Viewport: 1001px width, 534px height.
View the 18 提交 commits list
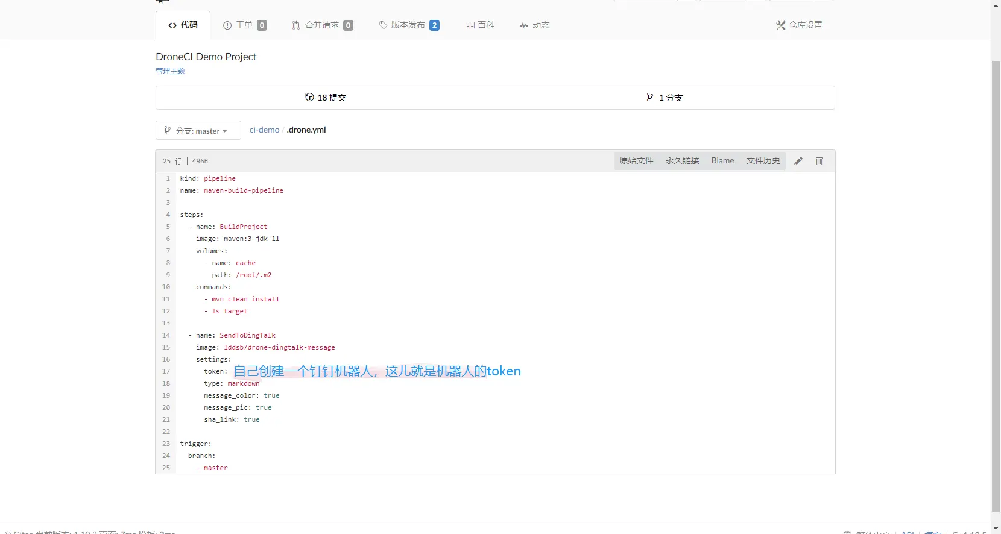pyautogui.click(x=326, y=98)
